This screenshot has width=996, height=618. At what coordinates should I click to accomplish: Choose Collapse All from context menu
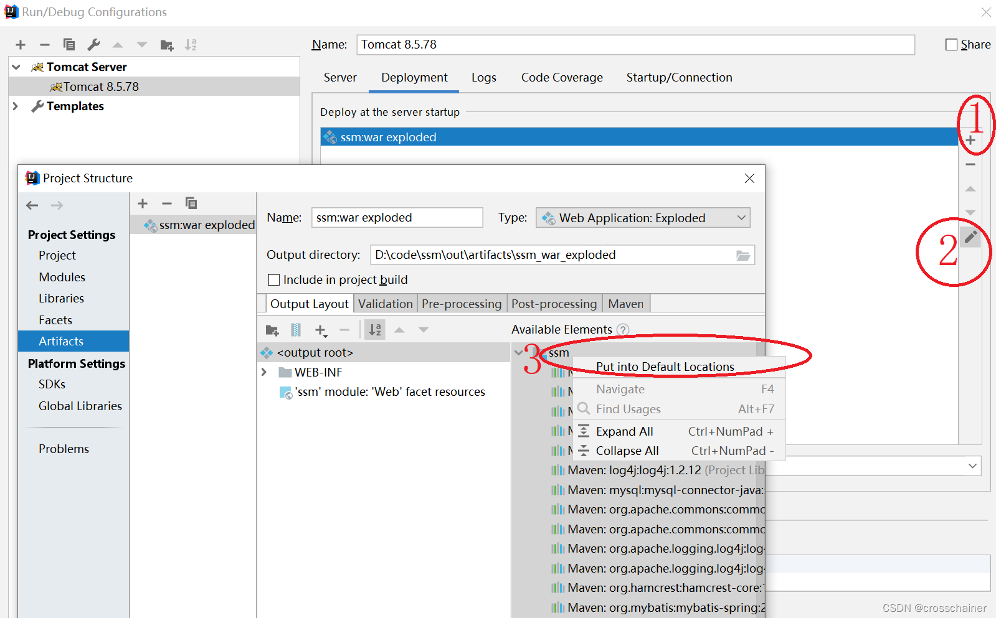click(679, 451)
